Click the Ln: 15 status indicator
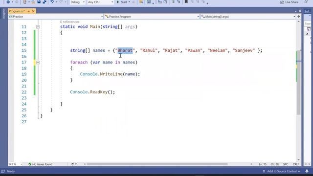 [x=263, y=164]
